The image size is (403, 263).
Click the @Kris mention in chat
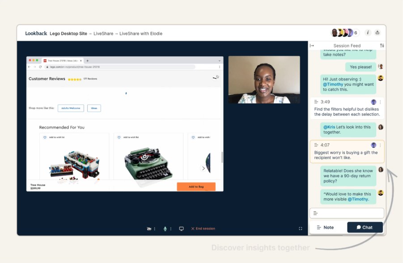coord(329,127)
